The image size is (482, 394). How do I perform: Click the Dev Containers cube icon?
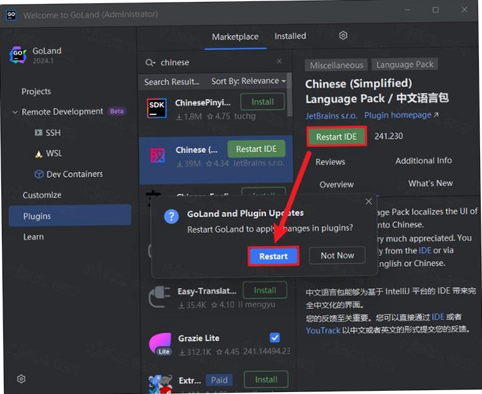[39, 174]
